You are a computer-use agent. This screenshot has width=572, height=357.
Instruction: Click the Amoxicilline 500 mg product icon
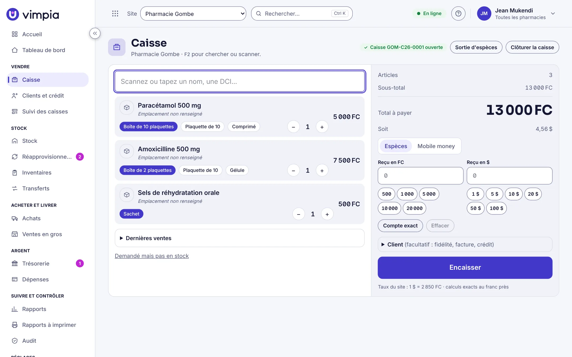click(127, 151)
